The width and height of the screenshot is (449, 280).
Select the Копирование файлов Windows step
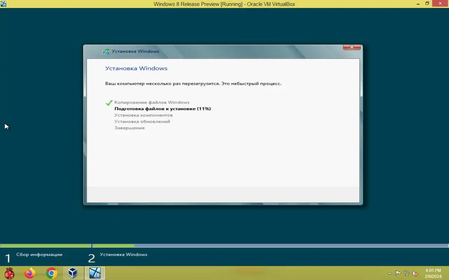[x=152, y=102]
